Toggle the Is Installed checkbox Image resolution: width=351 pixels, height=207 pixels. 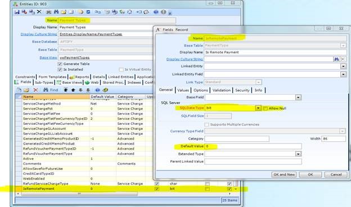pos(60,70)
